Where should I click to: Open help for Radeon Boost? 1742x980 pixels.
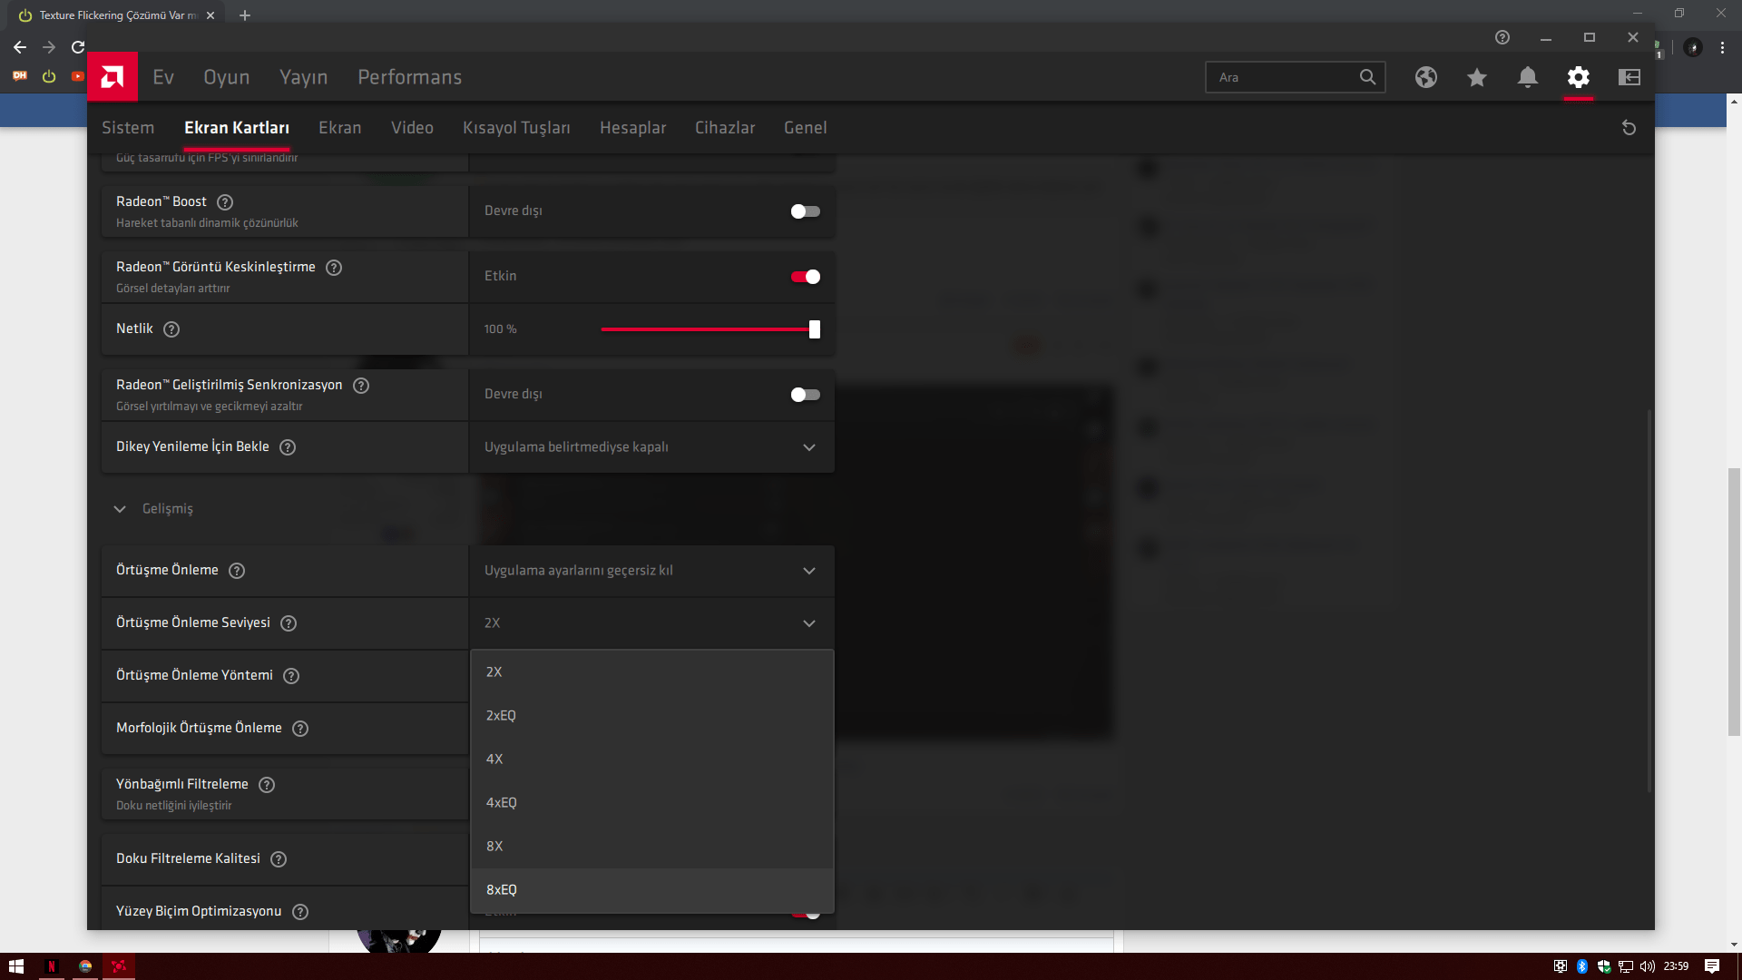point(225,202)
